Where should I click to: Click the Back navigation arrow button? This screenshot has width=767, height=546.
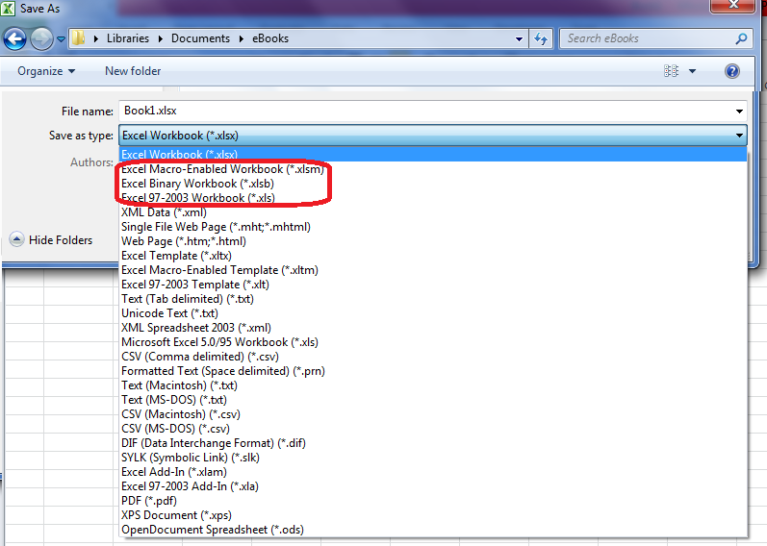[x=14, y=38]
